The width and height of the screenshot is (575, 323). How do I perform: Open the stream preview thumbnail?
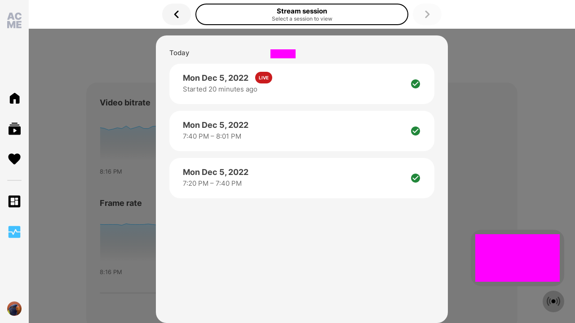pyautogui.click(x=517, y=258)
